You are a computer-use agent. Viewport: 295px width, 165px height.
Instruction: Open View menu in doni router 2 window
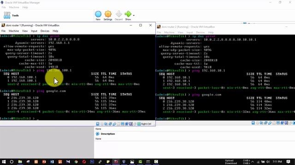pos(180,33)
